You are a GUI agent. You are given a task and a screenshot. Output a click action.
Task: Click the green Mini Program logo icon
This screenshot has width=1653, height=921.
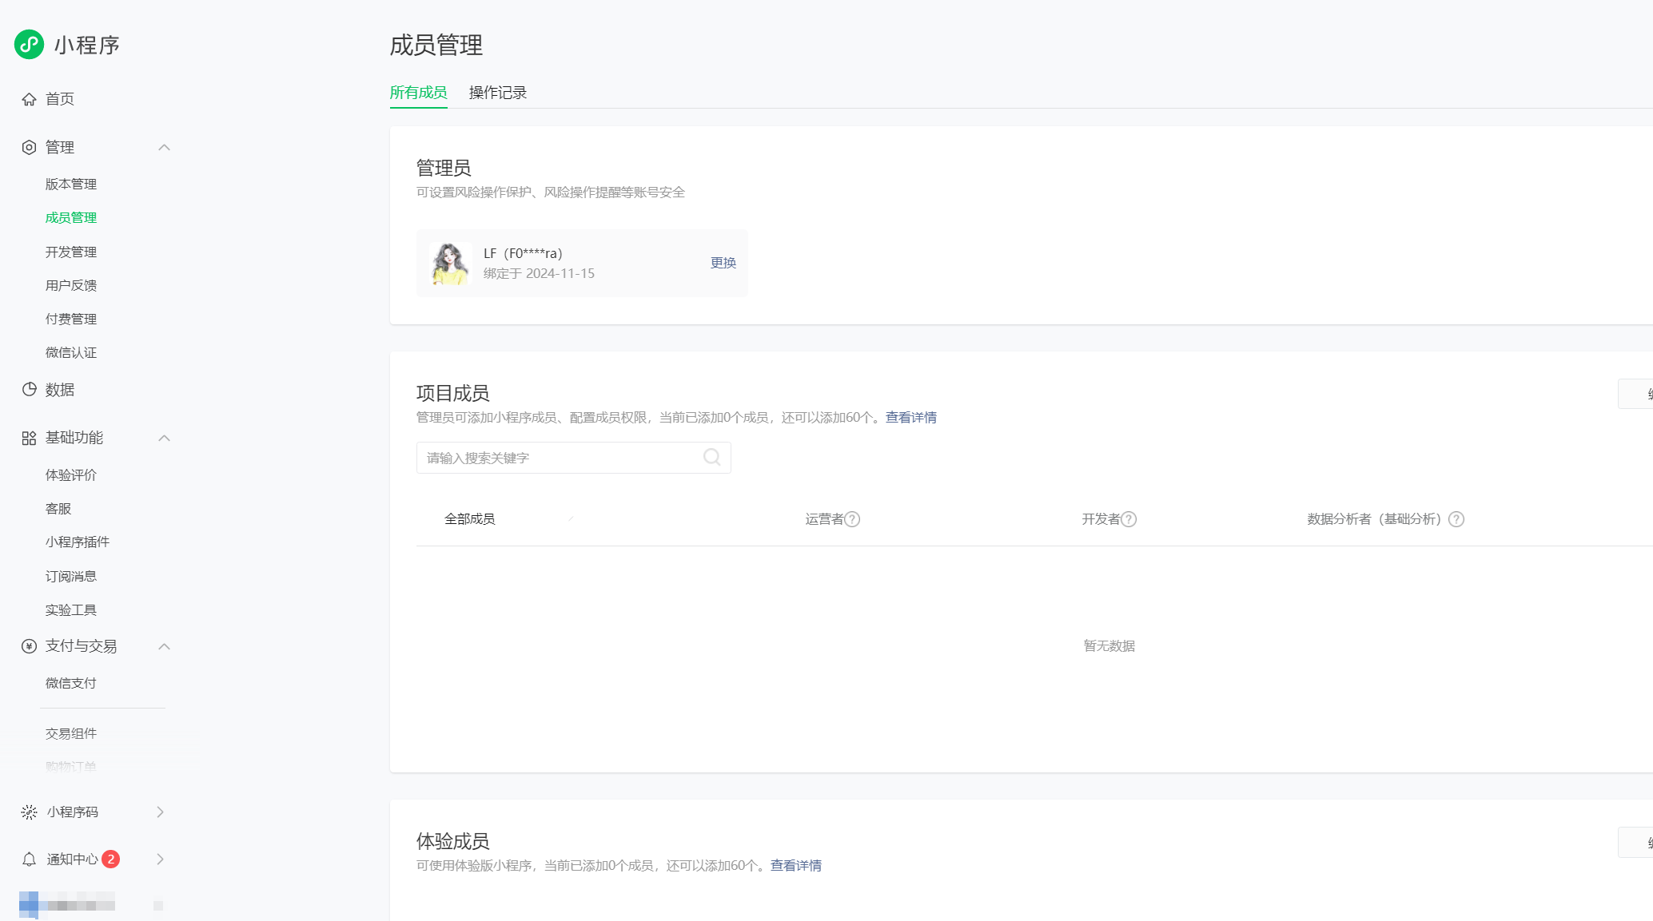point(30,45)
